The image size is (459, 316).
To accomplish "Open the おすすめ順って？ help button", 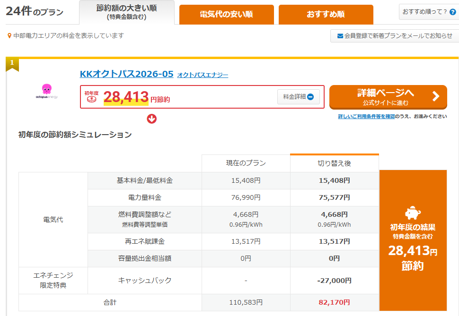I will pyautogui.click(x=429, y=12).
